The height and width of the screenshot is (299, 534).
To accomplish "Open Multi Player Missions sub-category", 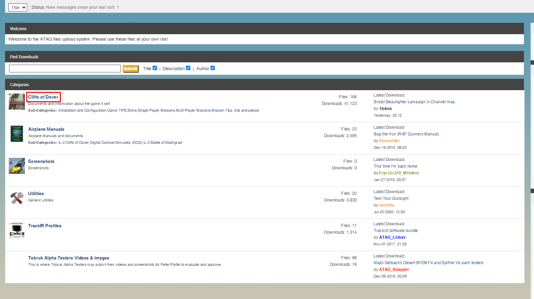I will [193, 110].
